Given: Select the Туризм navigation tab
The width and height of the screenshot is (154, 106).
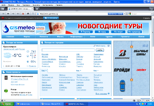Looking at the screenshot, I should 109,37.
